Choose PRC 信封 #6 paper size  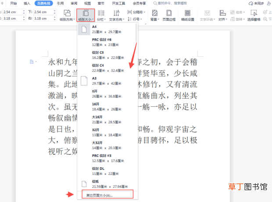coord(106,42)
